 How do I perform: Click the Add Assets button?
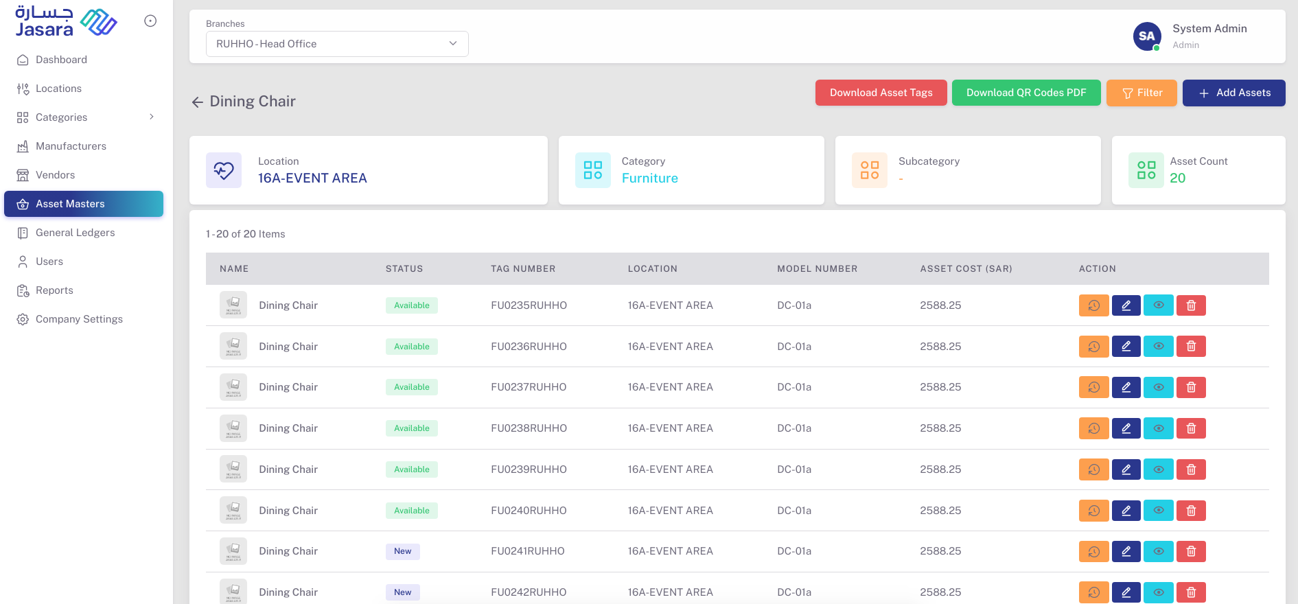coord(1233,93)
